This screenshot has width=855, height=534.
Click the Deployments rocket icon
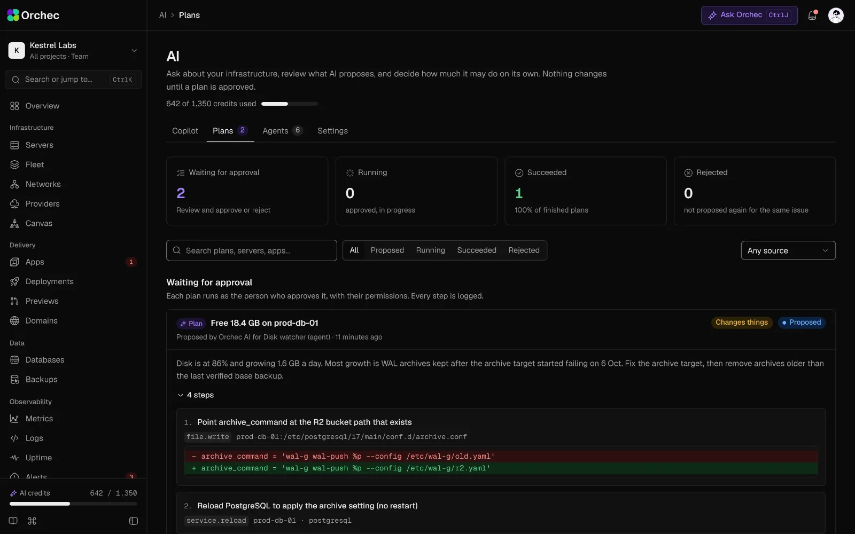14,281
